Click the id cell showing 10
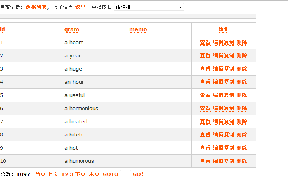The image size is (288, 176). [x=31, y=161]
